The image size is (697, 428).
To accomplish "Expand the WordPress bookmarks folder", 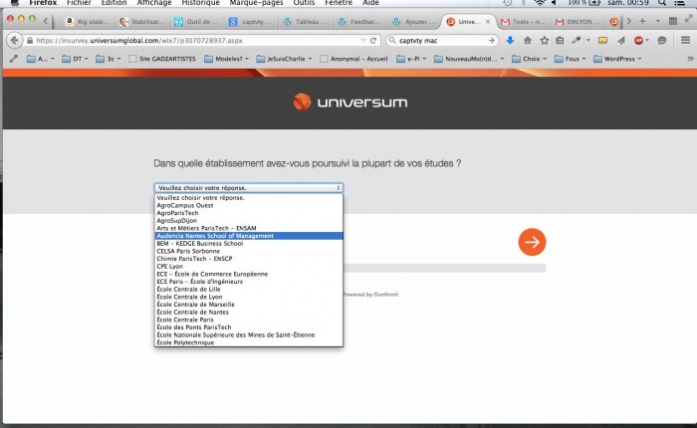I will (x=618, y=59).
